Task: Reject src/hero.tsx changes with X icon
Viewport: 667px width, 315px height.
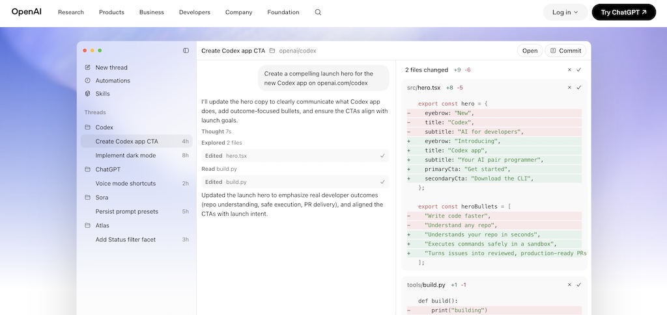Action: coord(569,88)
